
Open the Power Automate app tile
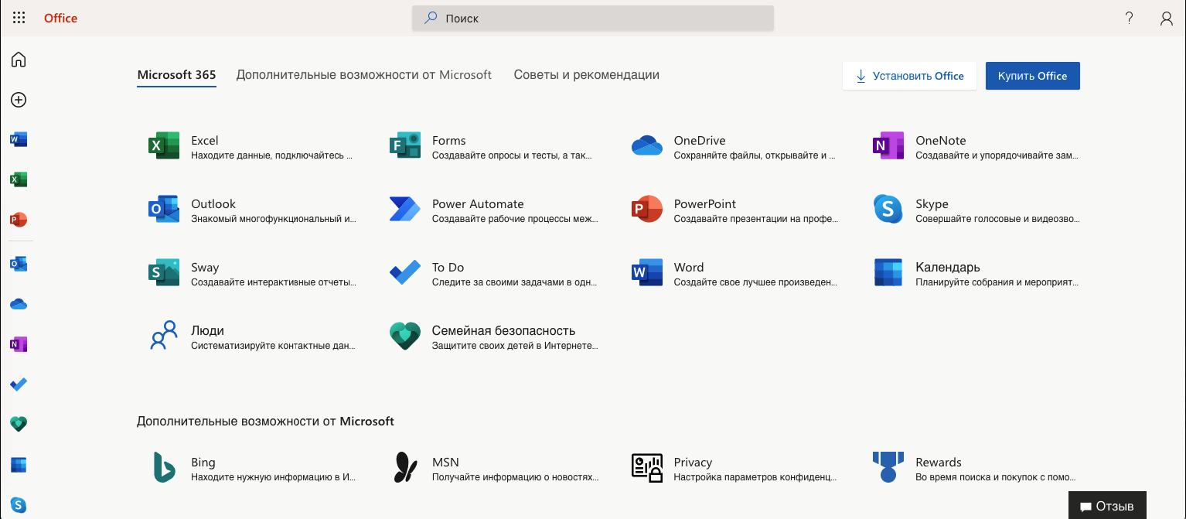[492, 210]
